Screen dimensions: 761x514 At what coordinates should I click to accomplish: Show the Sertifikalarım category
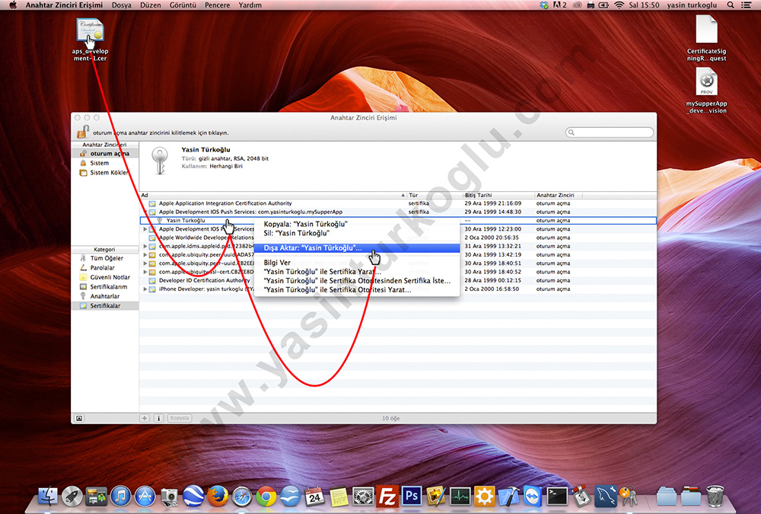tap(105, 286)
